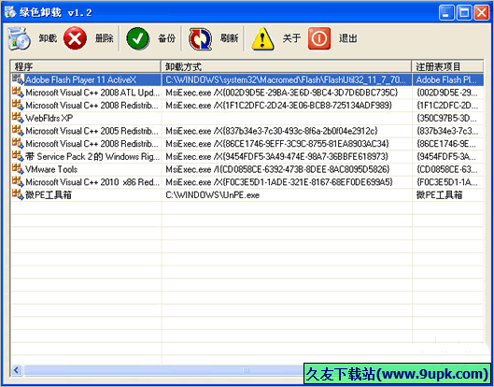
Task: Select Microsoft Visual C++ 2005 Redistributable entry
Action: 92,131
